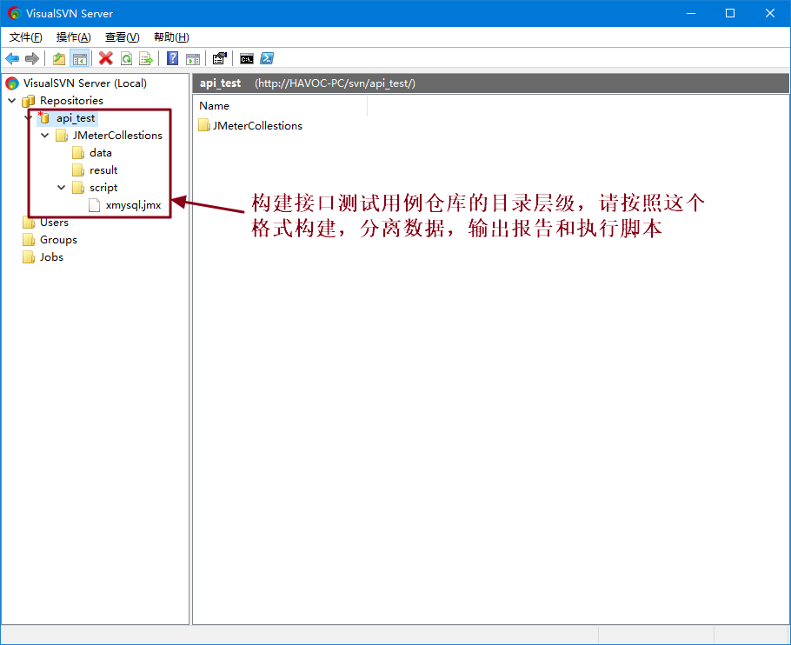Image resolution: width=791 pixels, height=645 pixels.
Task: Minimize the VisualSVN Server window
Action: point(691,13)
